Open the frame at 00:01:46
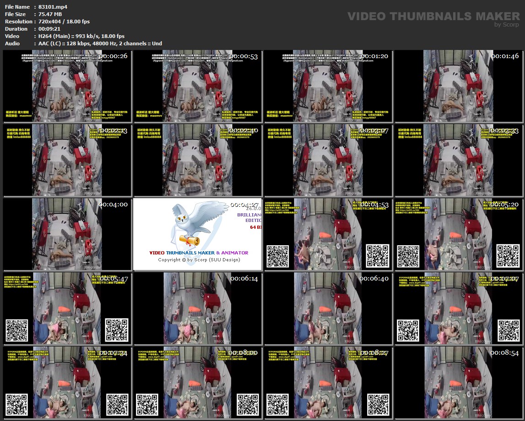Viewport: 525px width, 421px height. pos(459,86)
